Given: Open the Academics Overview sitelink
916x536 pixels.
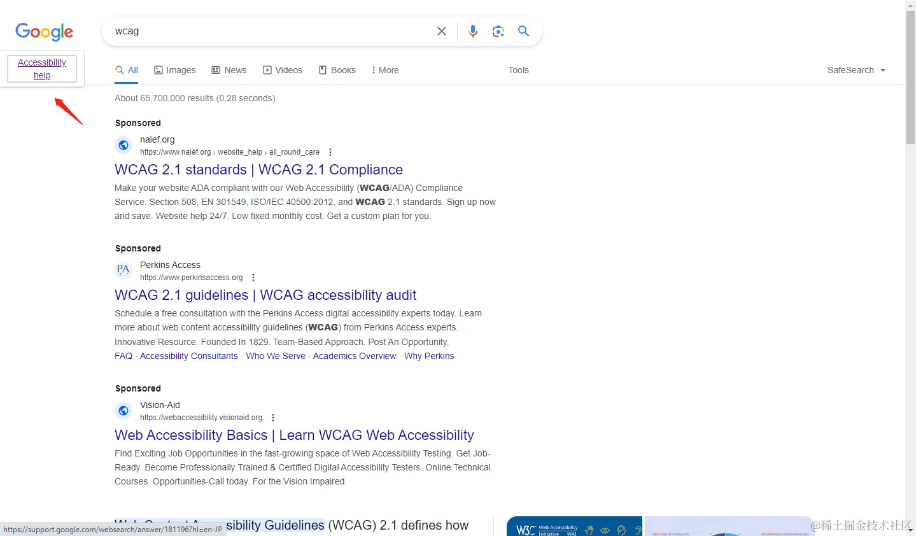Looking at the screenshot, I should point(355,356).
